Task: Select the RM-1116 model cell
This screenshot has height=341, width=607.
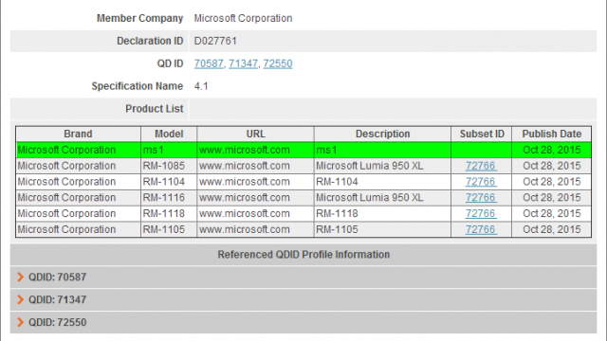Action: [x=169, y=198]
